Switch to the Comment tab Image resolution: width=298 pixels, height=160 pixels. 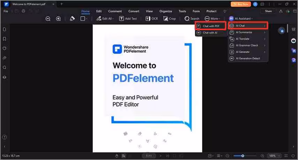[115, 11]
